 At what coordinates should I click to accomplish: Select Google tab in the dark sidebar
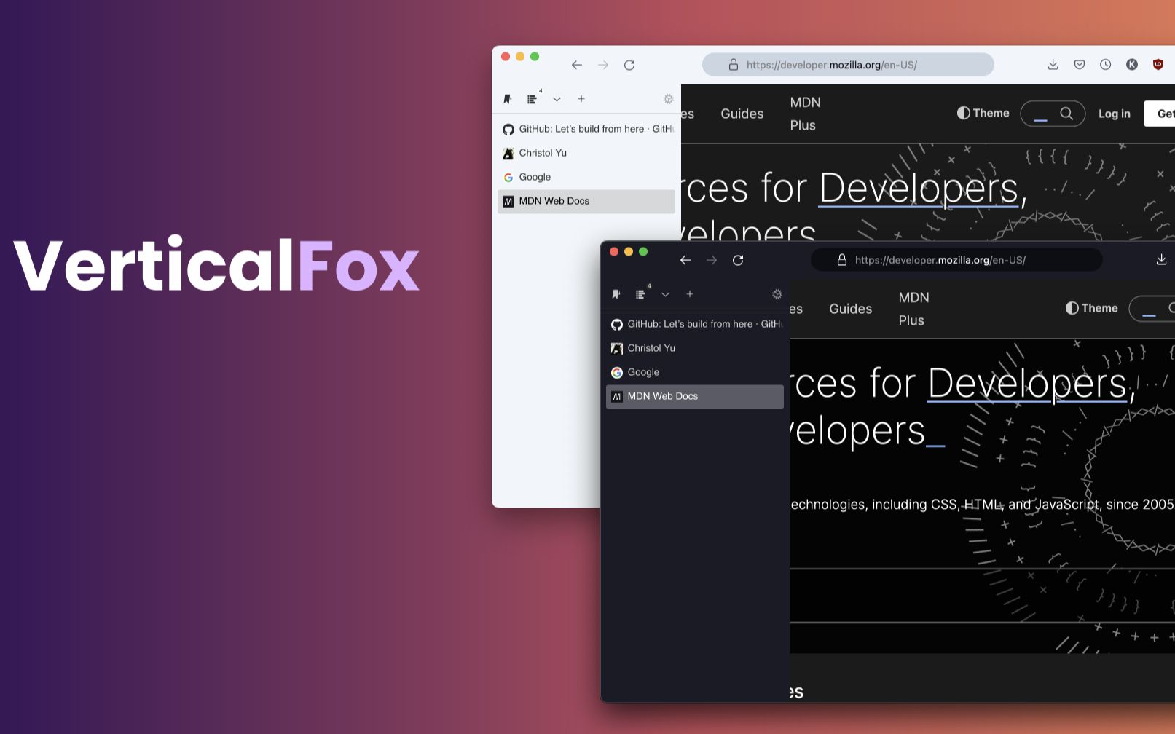tap(695, 372)
